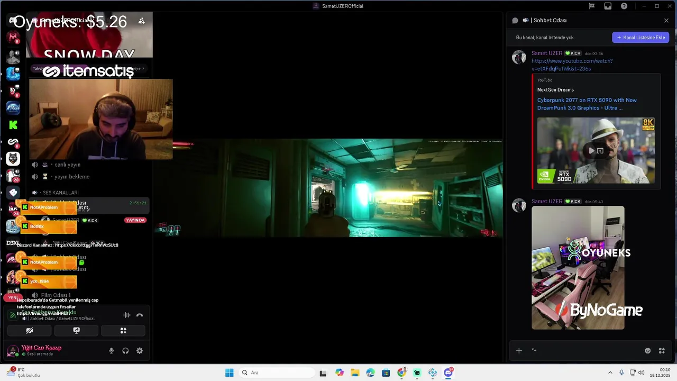Disconnect from the voice call

(x=140, y=315)
